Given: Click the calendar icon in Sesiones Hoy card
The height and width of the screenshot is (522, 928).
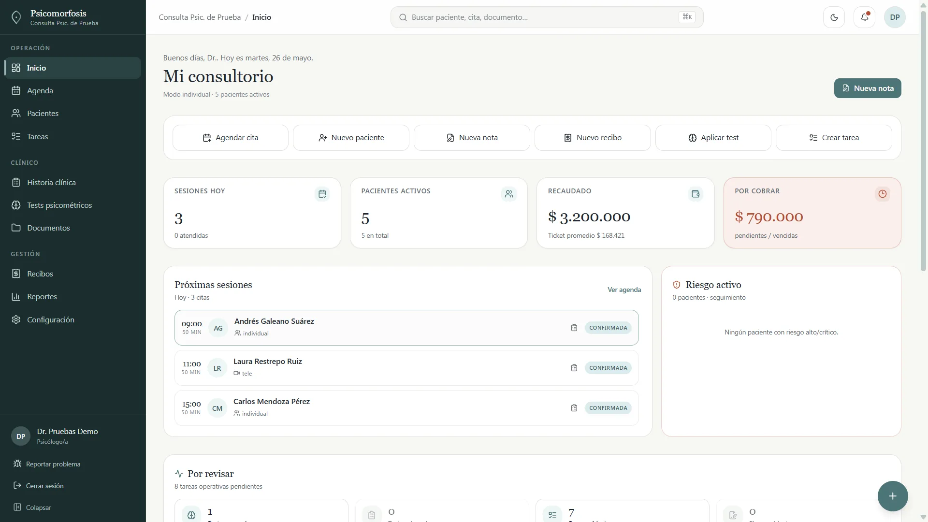Looking at the screenshot, I should pyautogui.click(x=322, y=194).
